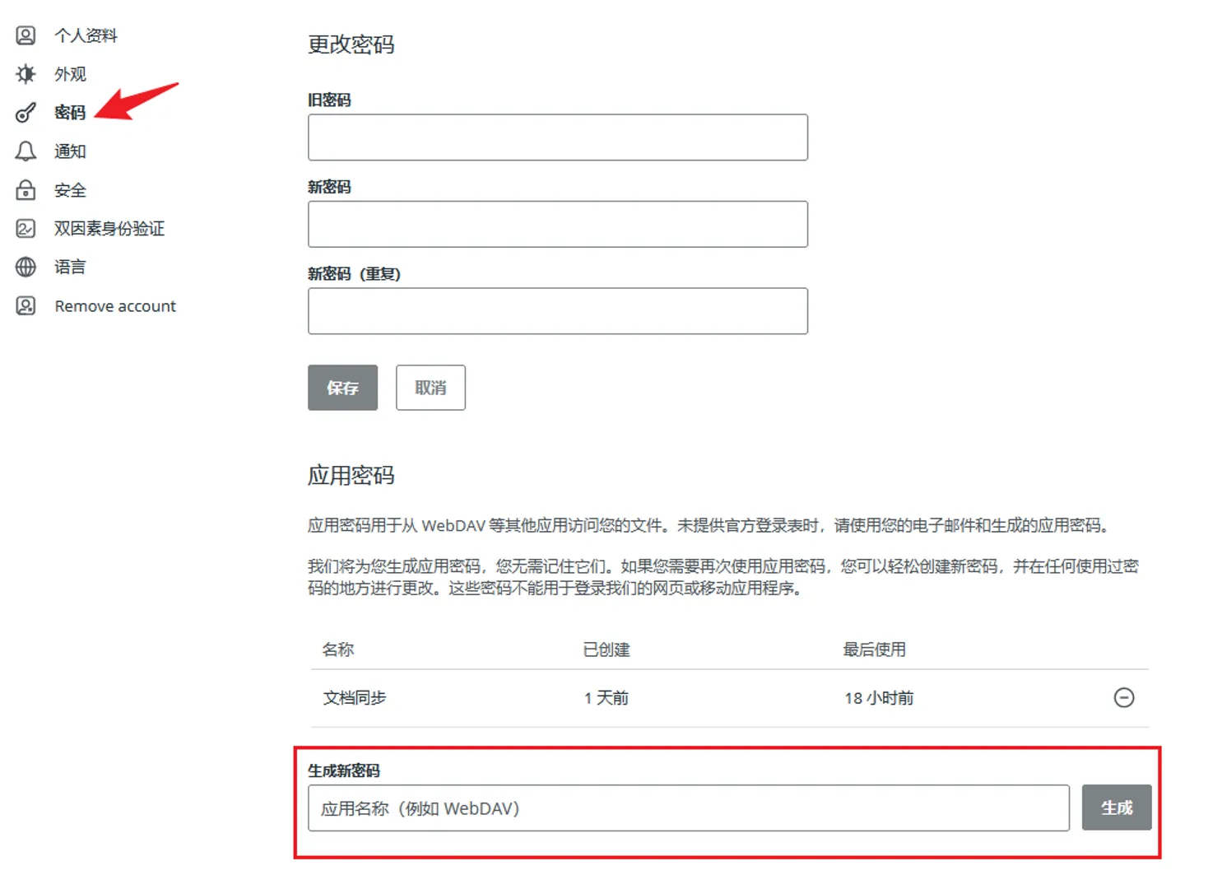Focus the 新密码 input field
Screen dimensions: 1208x889
558,224
